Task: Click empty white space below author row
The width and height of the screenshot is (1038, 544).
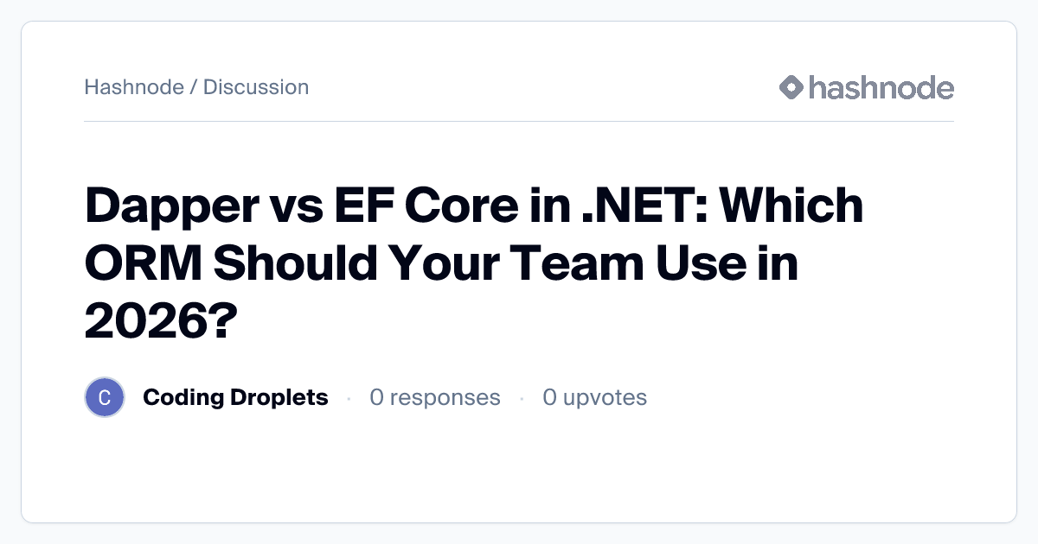Action: 519,471
